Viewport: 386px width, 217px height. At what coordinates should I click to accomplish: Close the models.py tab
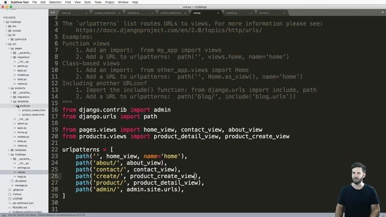click(x=251, y=13)
